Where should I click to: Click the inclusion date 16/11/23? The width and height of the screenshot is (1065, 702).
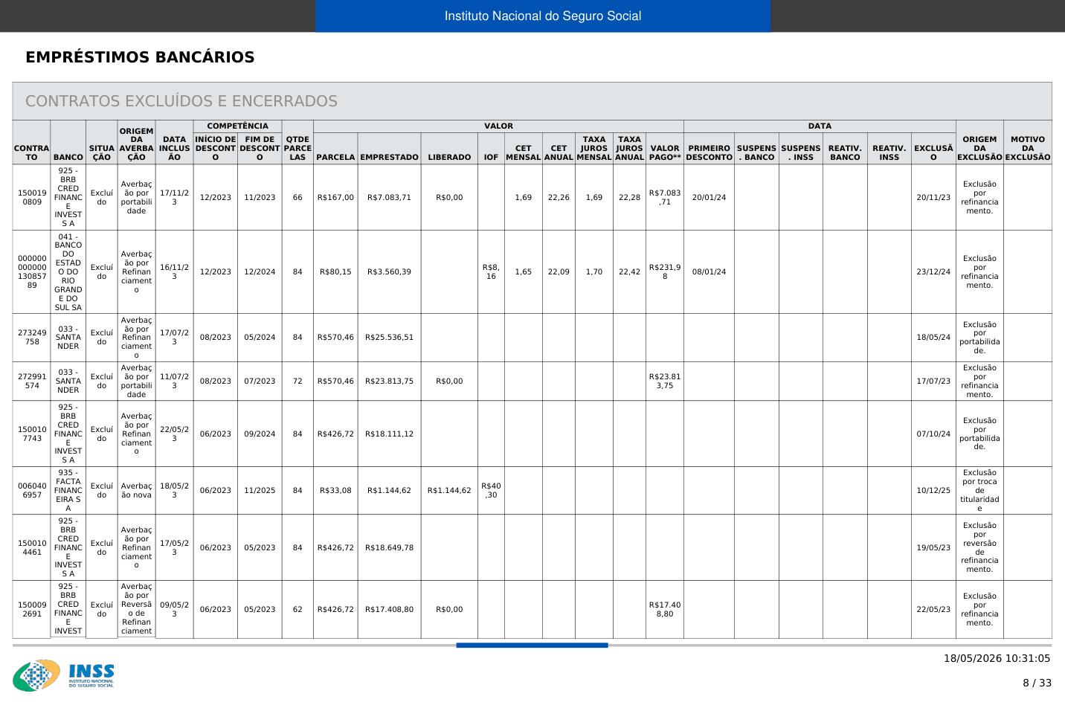click(174, 271)
